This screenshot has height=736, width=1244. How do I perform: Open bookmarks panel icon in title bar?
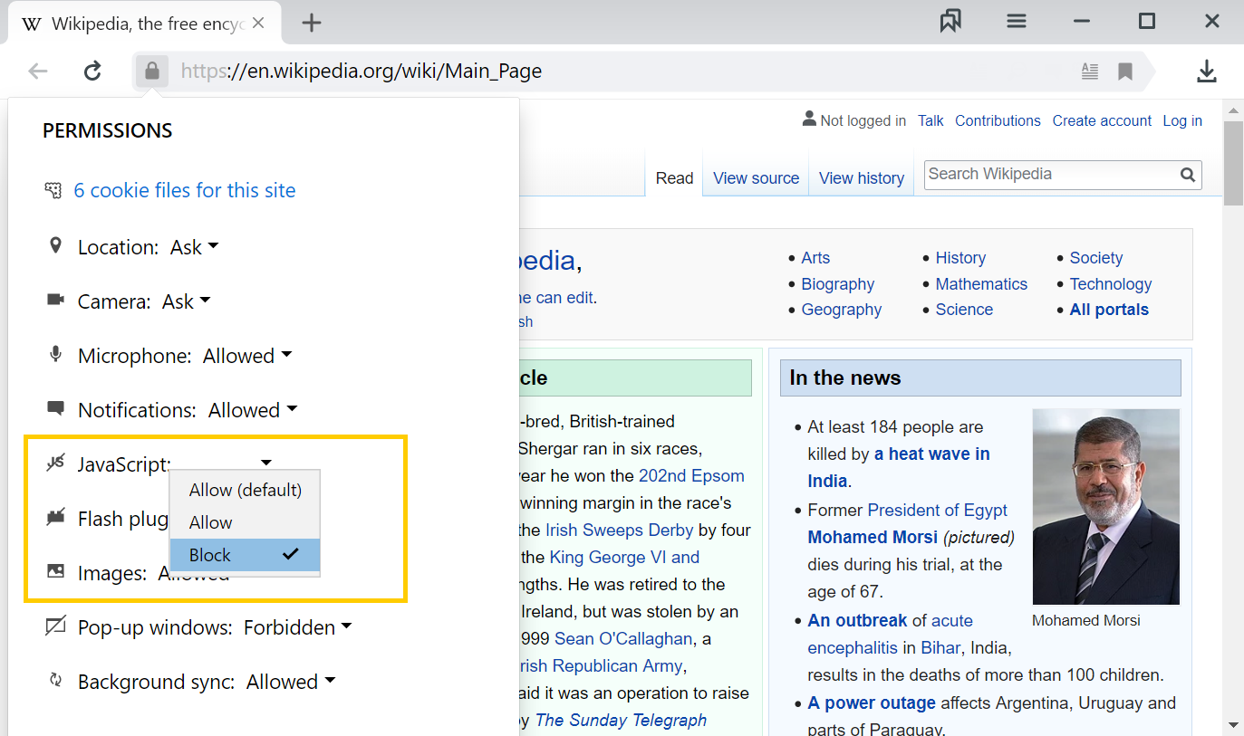point(950,22)
